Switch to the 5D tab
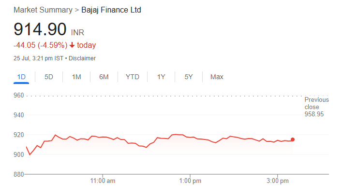 [49, 77]
